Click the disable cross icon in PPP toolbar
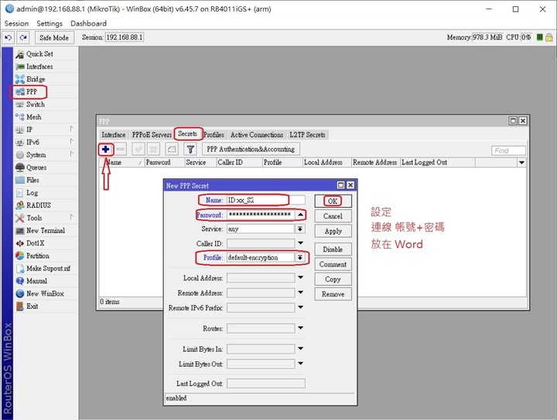Viewport: 557px width, 420px height. 153,149
